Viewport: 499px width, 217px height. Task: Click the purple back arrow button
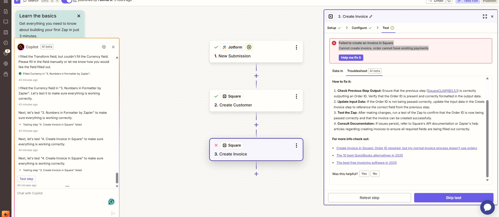point(17,1)
